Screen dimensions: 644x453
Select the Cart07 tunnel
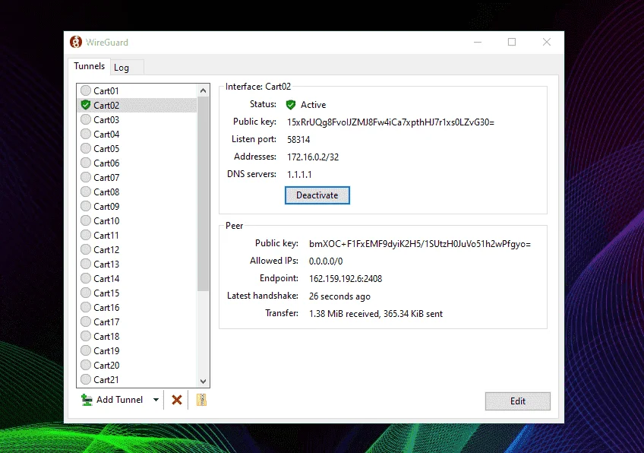(x=137, y=178)
